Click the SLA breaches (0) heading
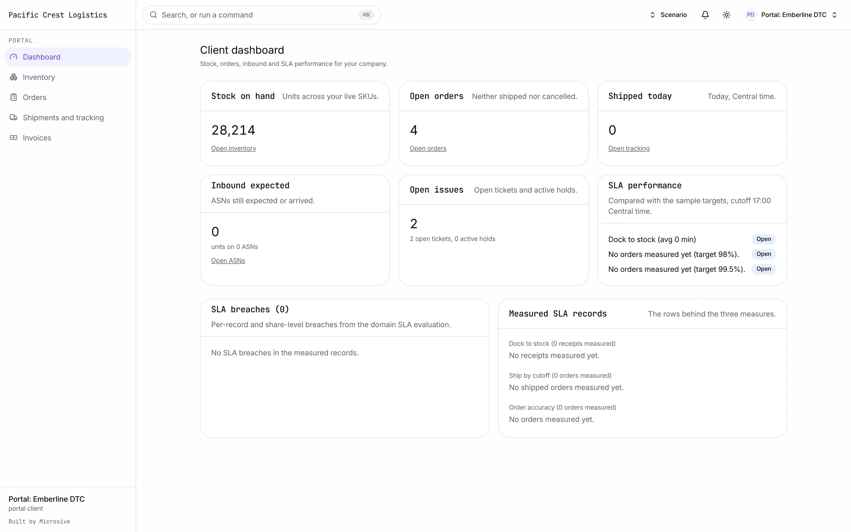The height and width of the screenshot is (532, 851). point(250,310)
